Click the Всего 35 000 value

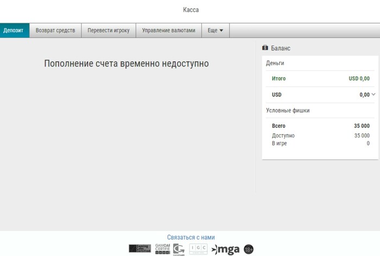coord(362,126)
